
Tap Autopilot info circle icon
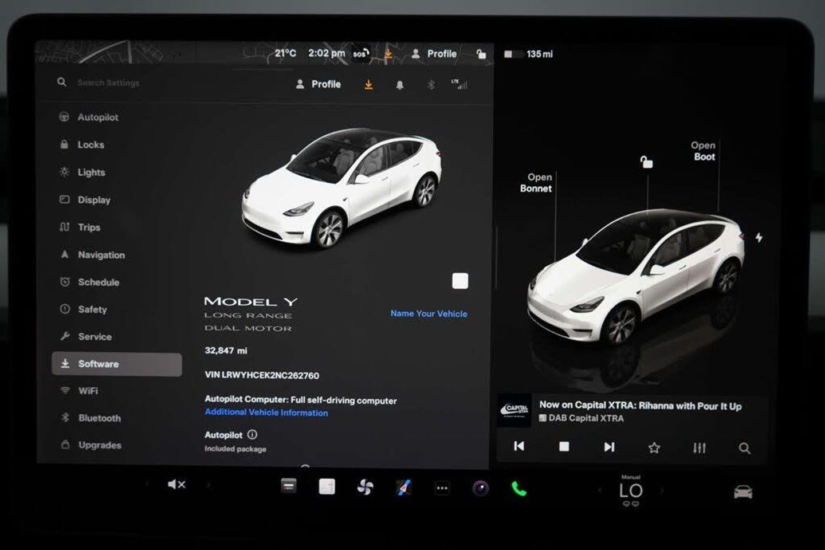pyautogui.click(x=252, y=435)
